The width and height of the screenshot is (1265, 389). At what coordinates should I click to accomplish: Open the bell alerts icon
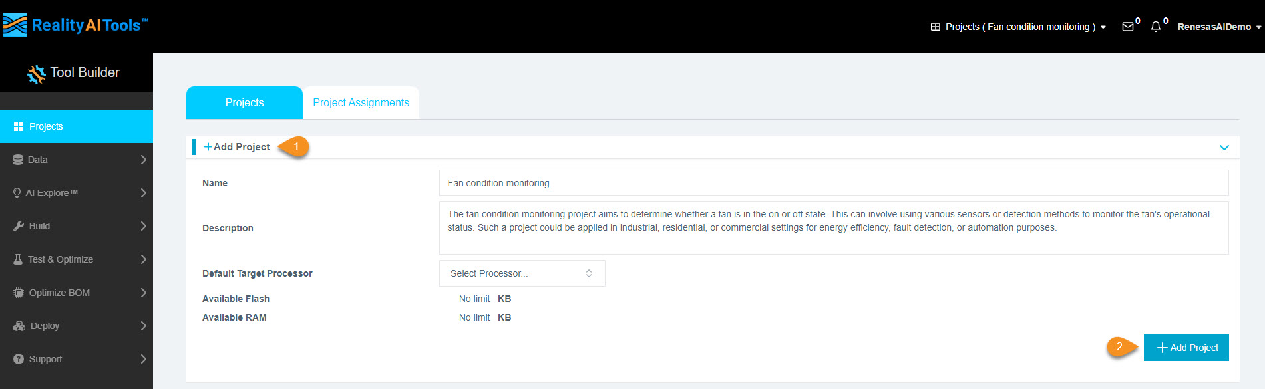[1156, 27]
